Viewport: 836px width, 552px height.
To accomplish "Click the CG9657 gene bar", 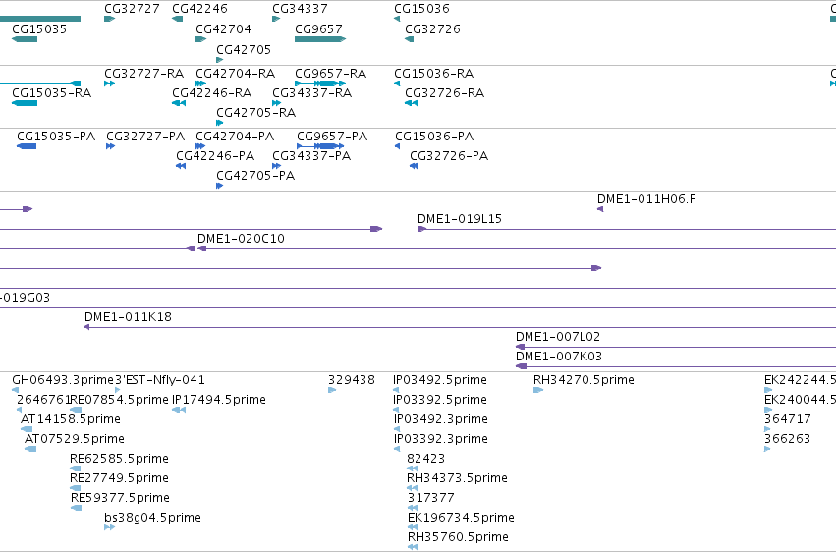I will 320,39.
